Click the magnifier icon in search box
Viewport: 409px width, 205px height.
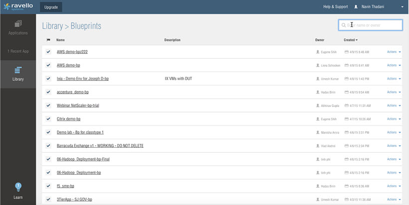click(x=344, y=25)
